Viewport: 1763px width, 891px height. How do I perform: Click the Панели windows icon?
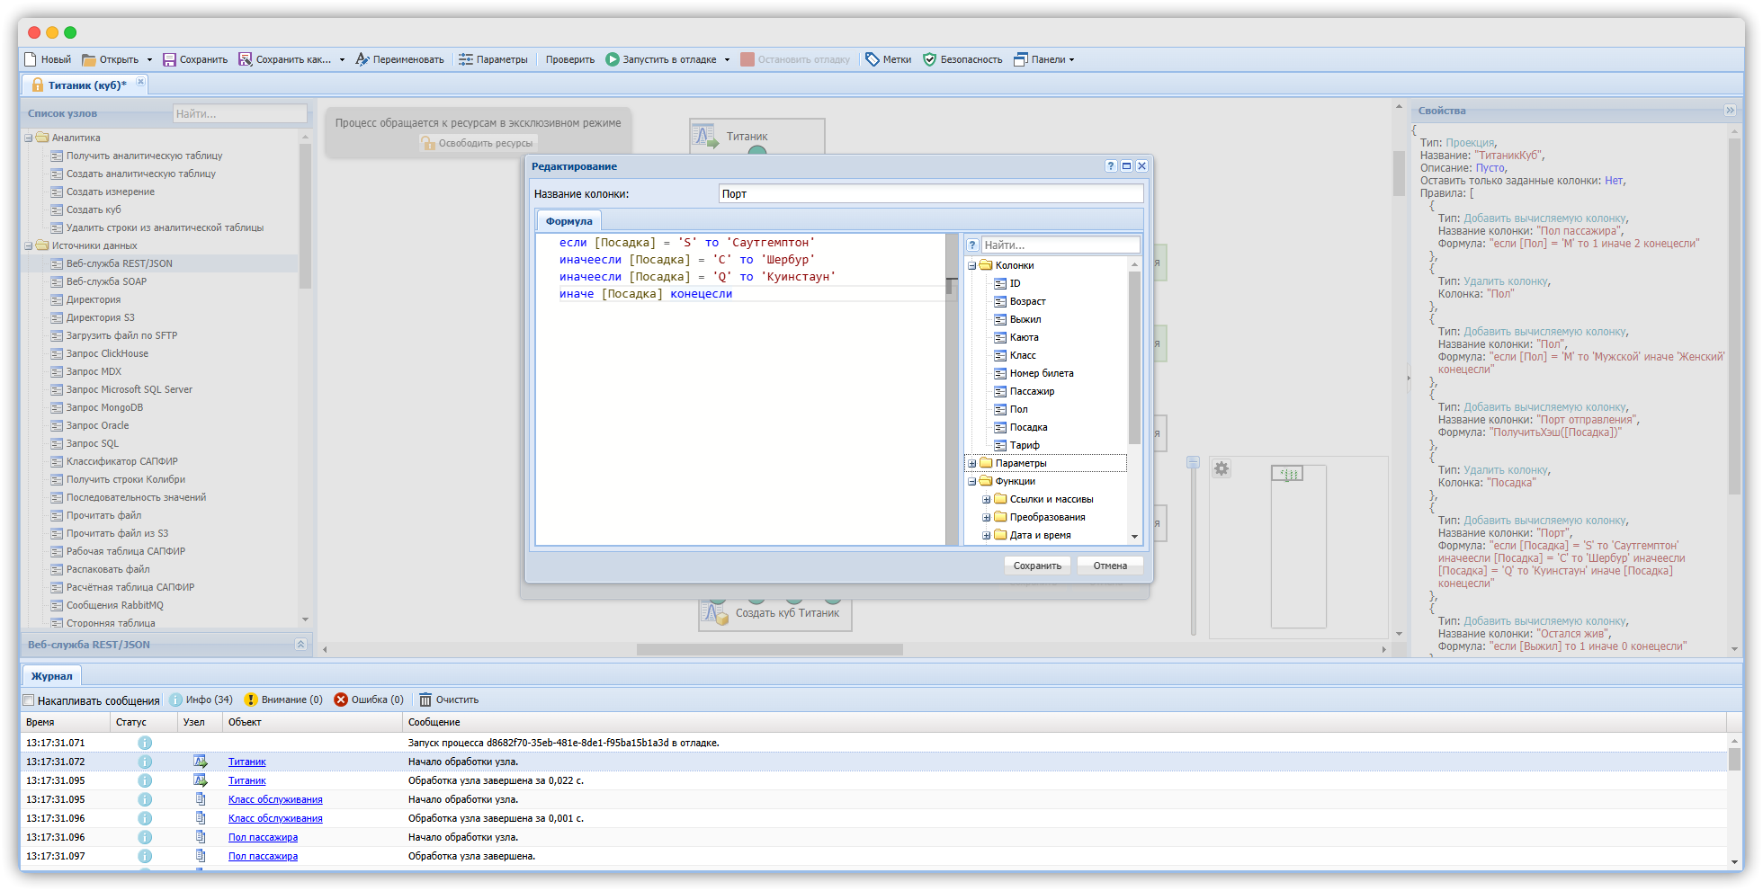coord(1021,59)
